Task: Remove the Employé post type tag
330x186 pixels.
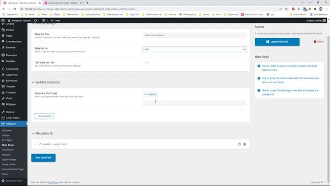Action: [145, 94]
